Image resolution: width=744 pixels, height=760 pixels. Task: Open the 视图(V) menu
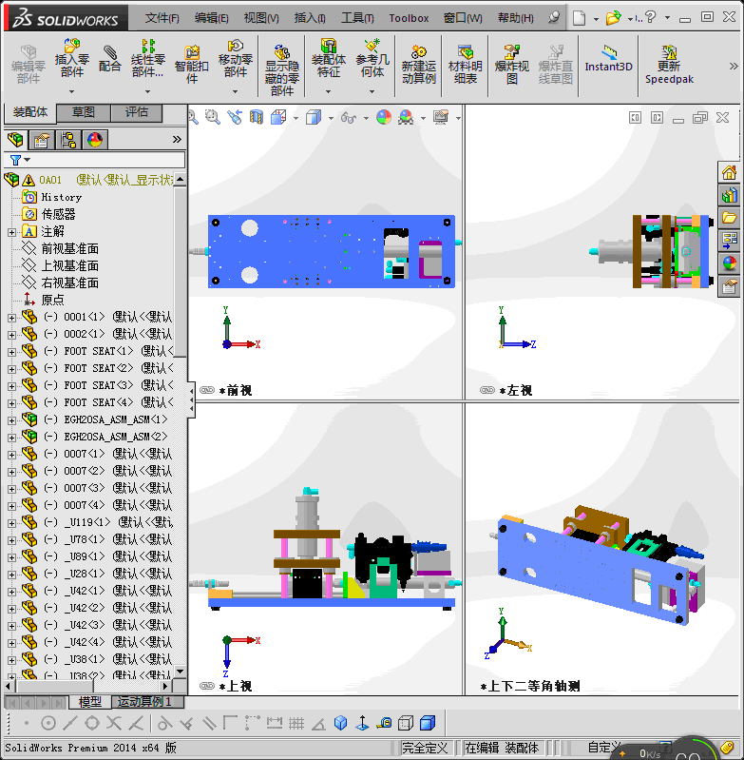tap(261, 18)
